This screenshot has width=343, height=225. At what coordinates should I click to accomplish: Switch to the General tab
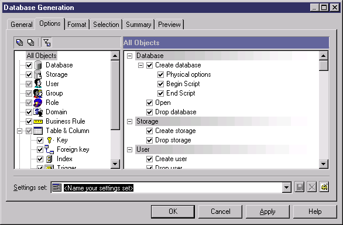coord(22,25)
